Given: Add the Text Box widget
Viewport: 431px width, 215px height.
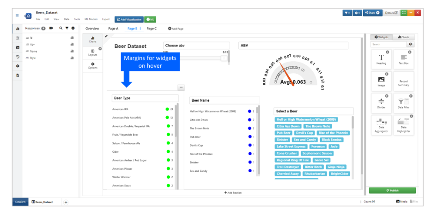Looking at the screenshot, I should point(403,59).
